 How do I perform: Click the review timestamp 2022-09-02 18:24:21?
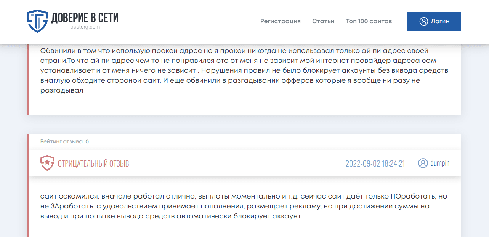pyautogui.click(x=375, y=164)
